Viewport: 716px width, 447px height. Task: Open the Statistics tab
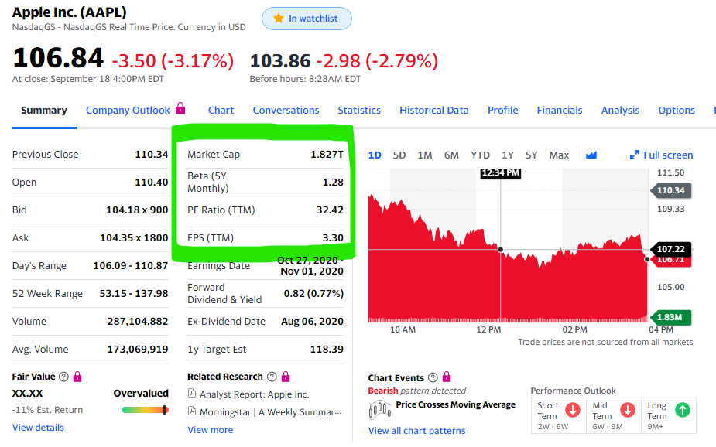359,111
